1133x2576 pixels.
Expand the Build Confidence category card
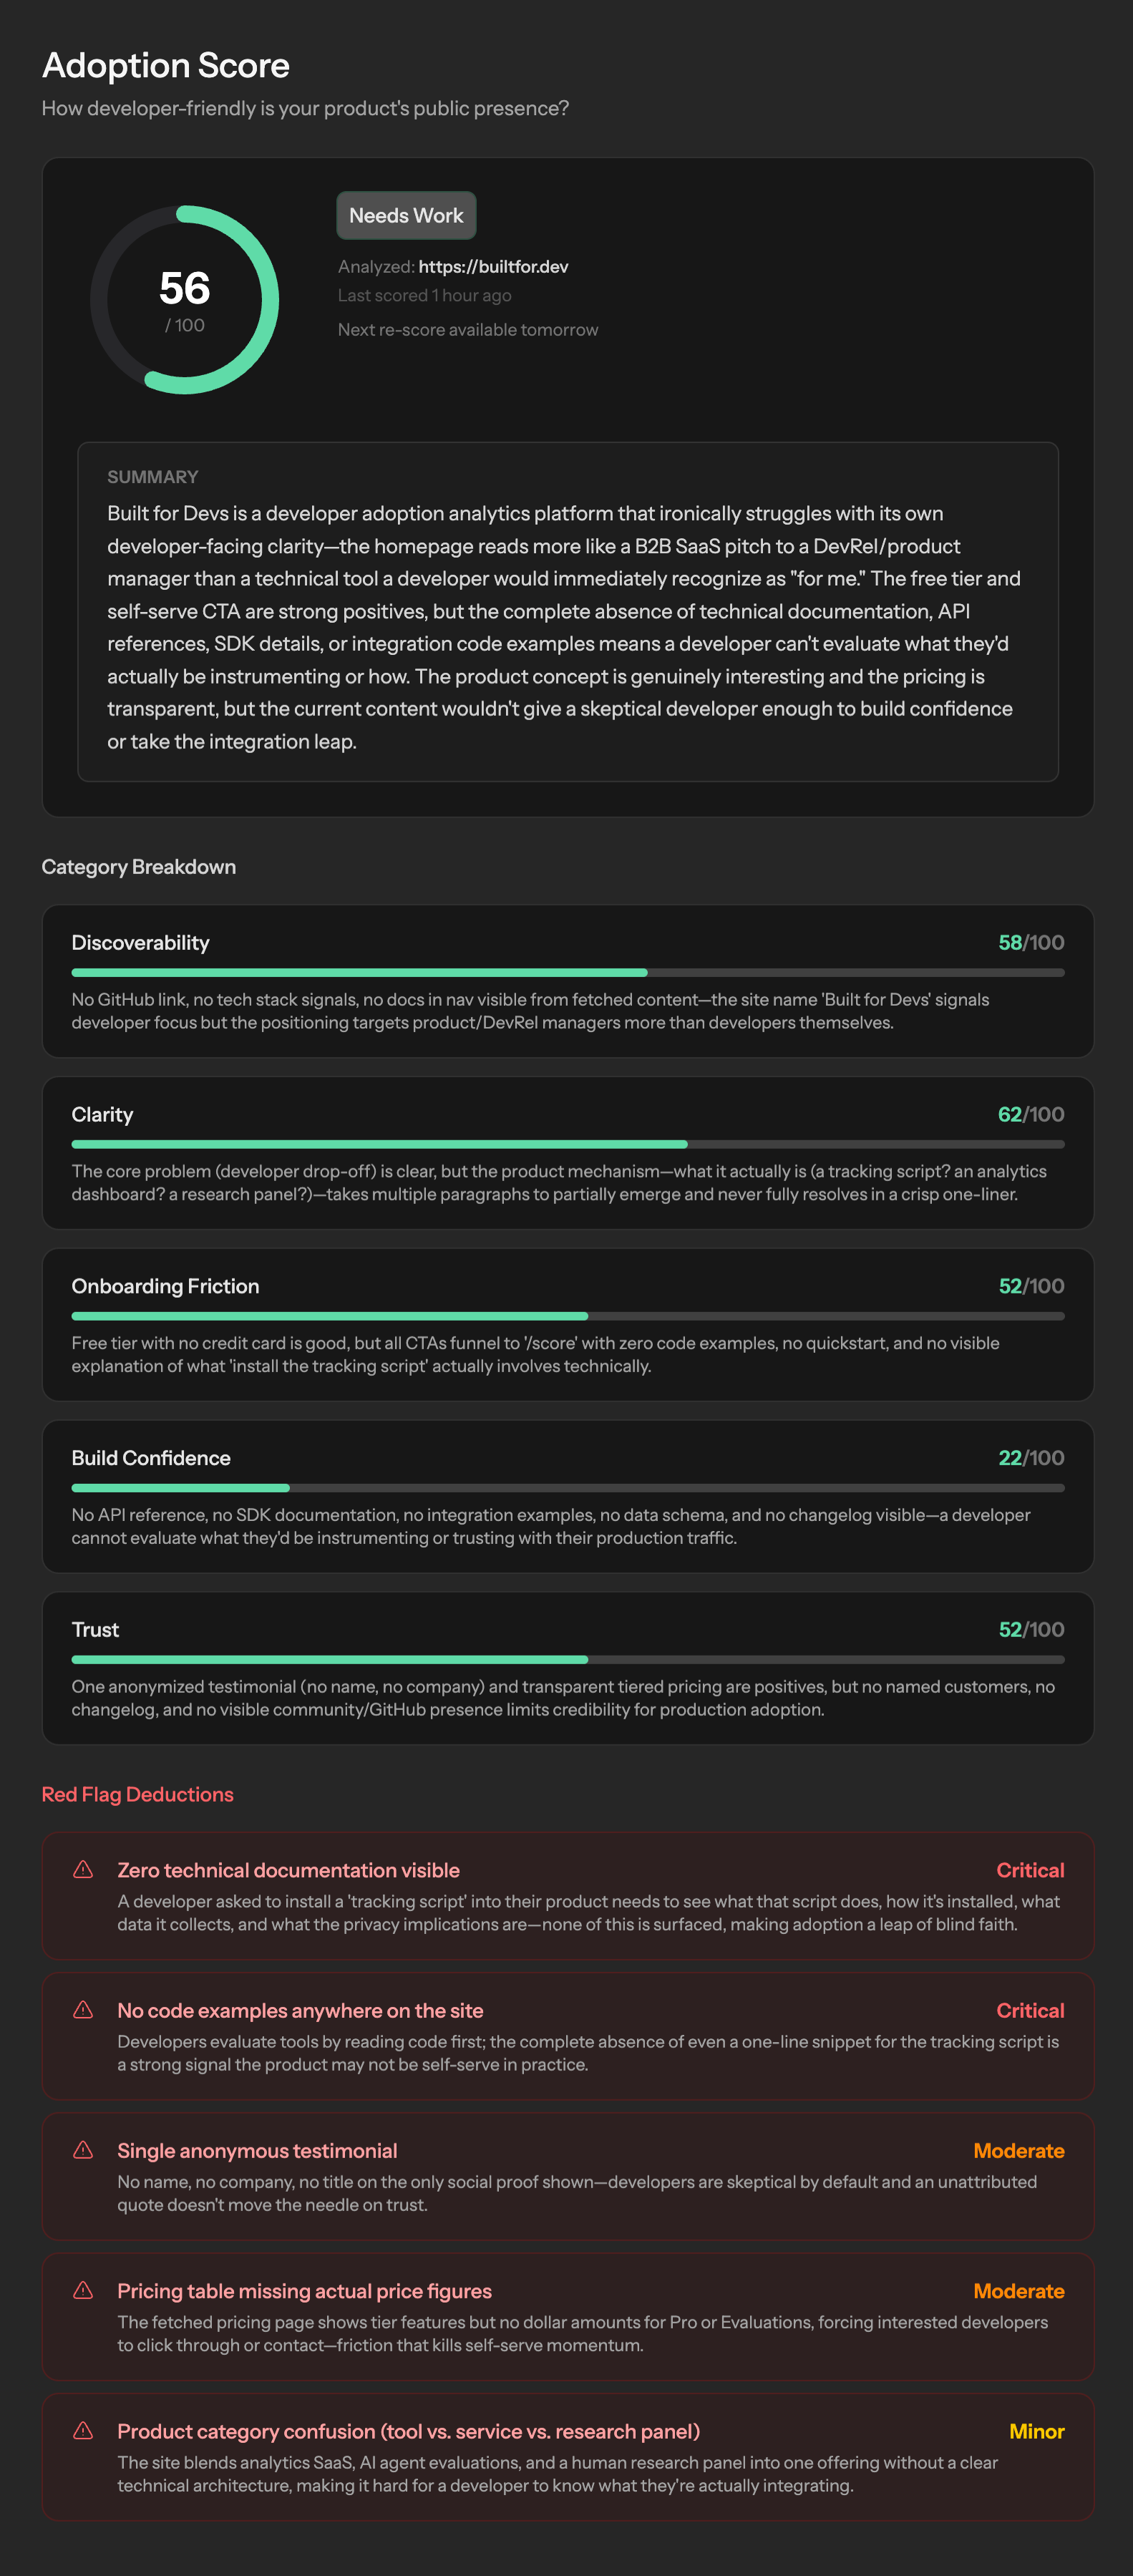tap(566, 1496)
